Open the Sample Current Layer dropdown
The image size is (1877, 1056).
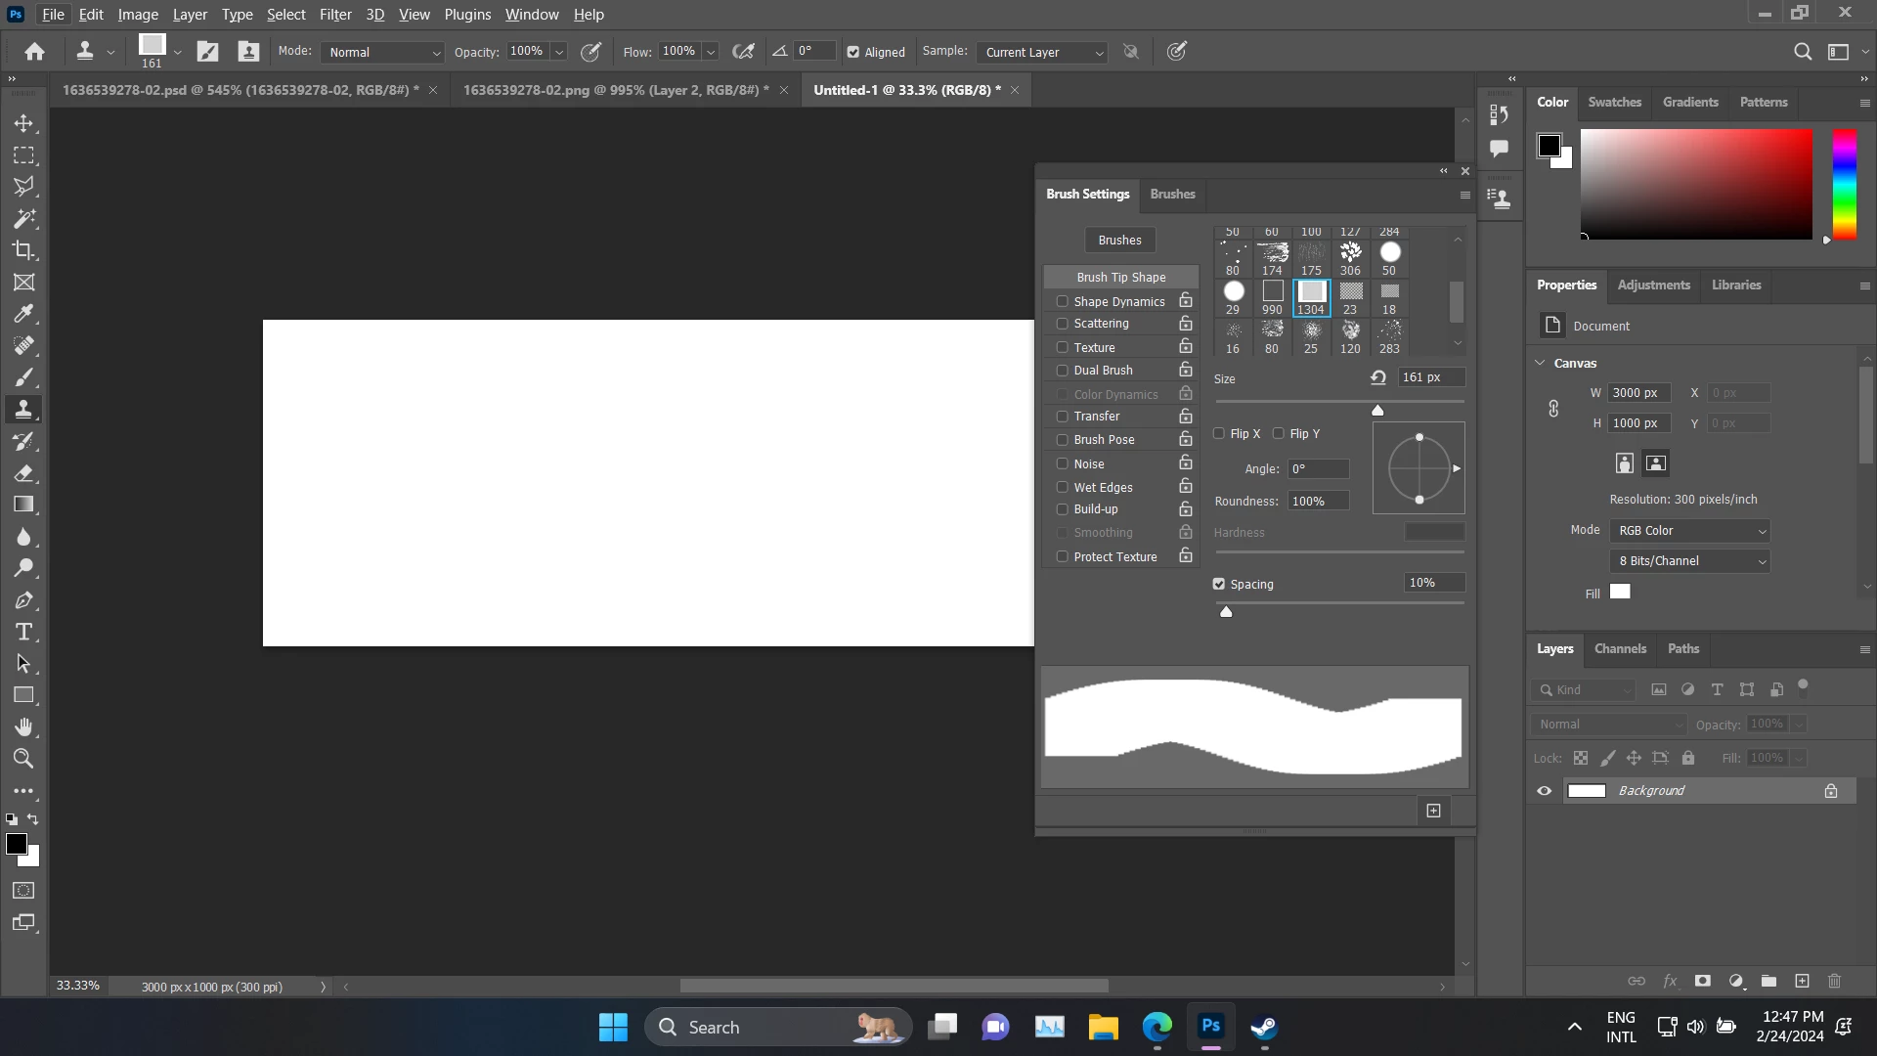1042,53
